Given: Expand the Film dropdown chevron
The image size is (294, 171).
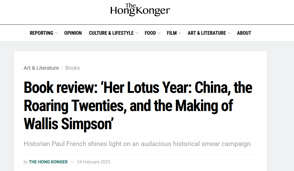Looking at the screenshot, I should tap(180, 33).
